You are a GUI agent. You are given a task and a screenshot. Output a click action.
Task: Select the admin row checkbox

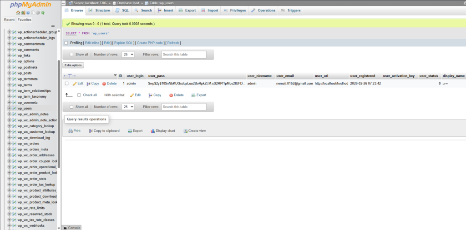[66, 84]
